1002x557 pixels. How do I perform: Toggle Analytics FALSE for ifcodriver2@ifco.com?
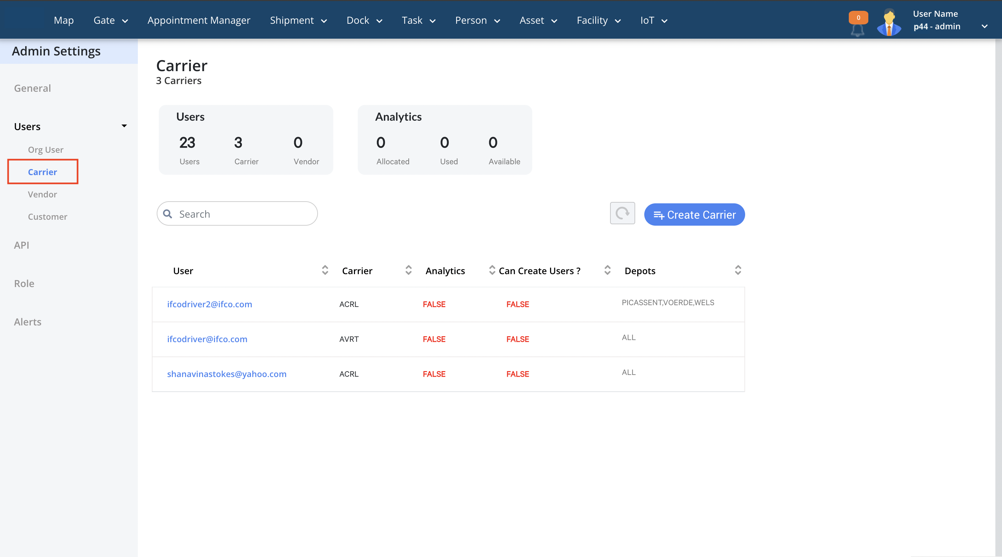click(x=434, y=304)
